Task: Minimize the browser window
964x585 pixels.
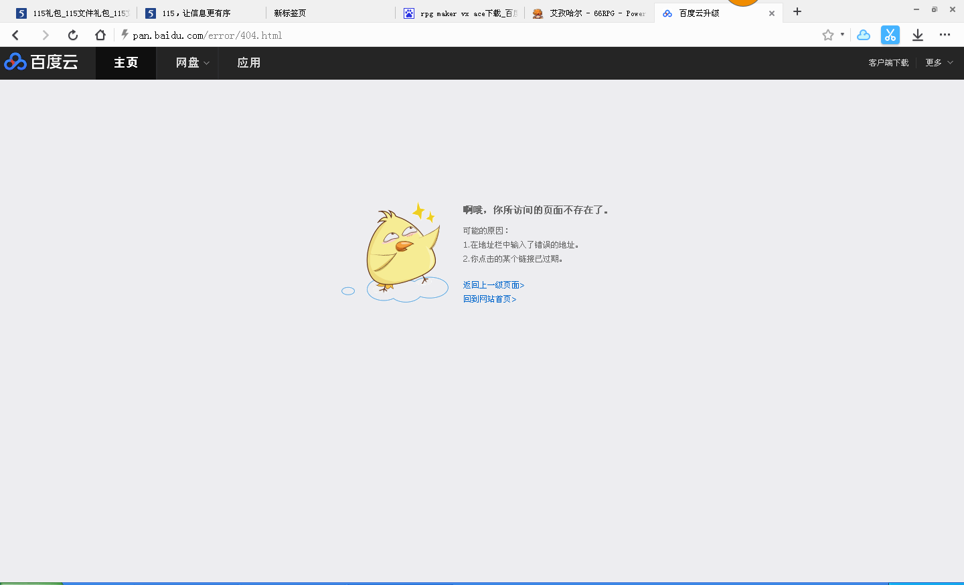Action: [916, 9]
